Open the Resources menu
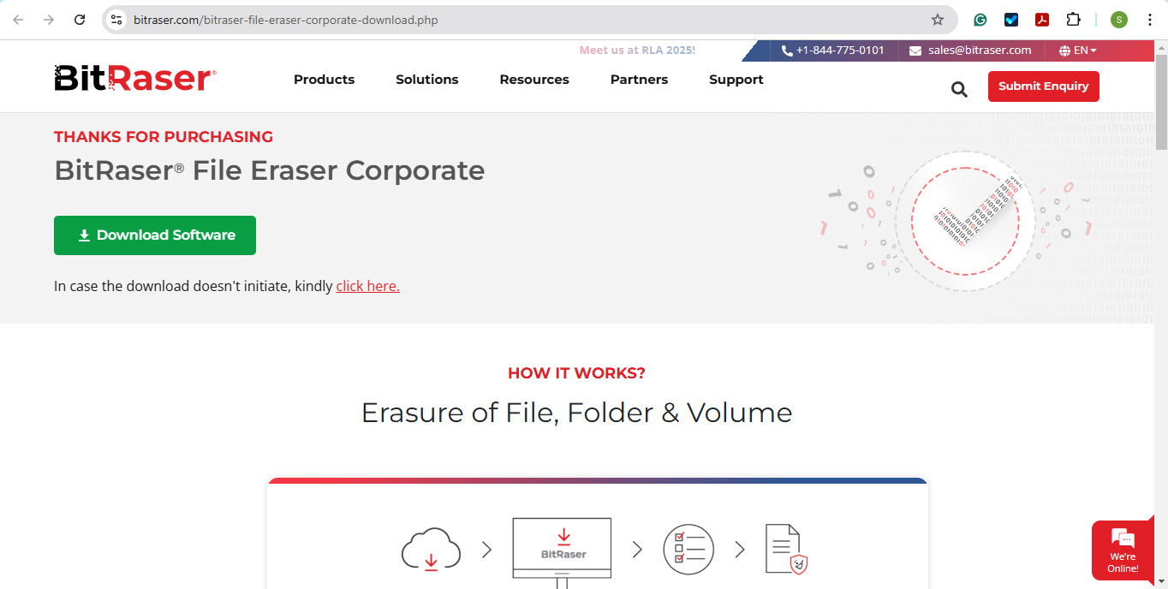 [534, 80]
